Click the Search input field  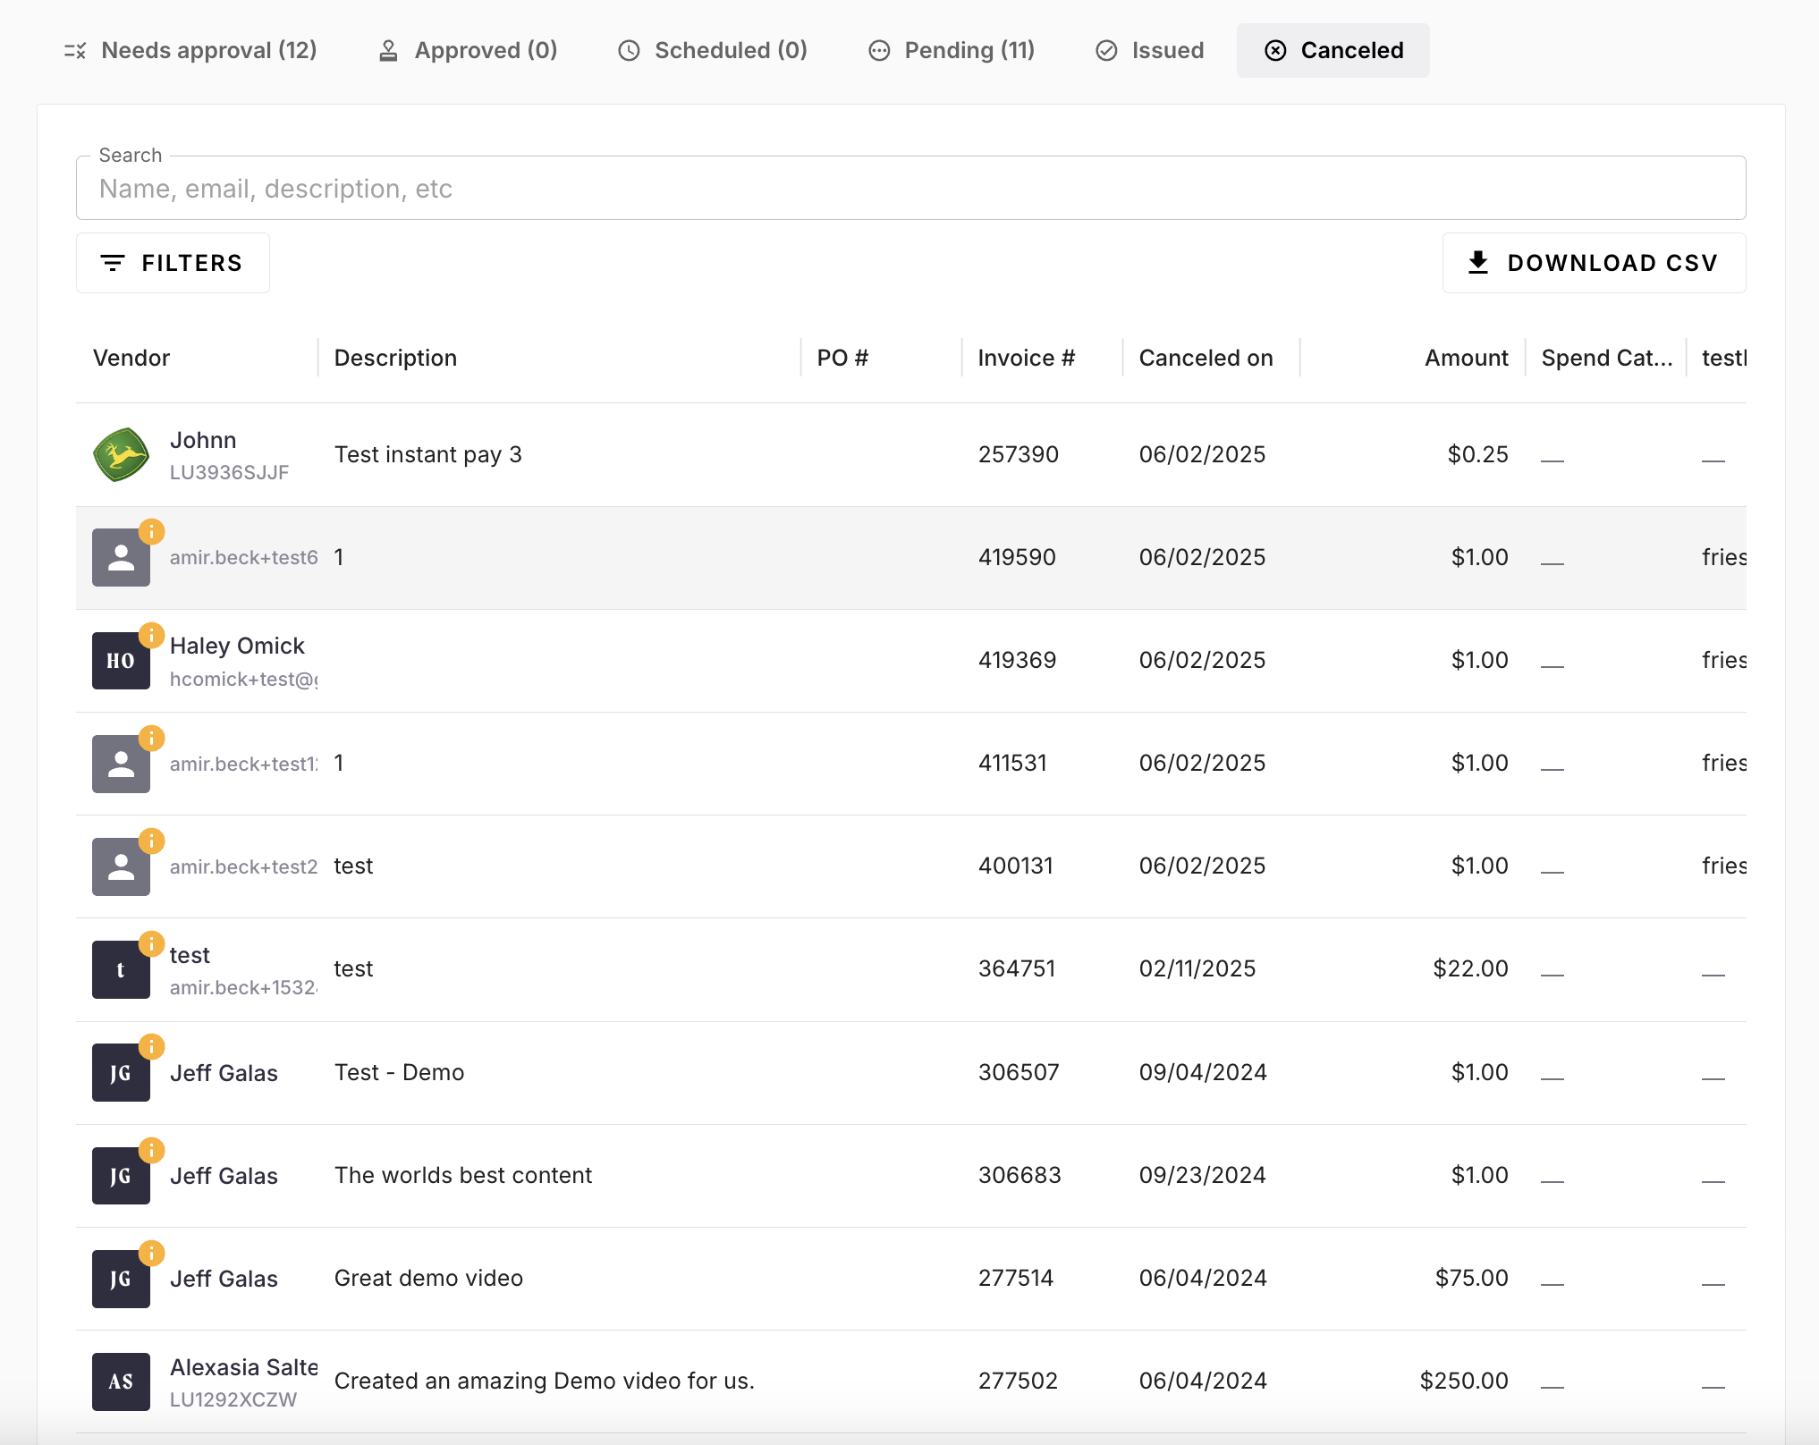pyautogui.click(x=910, y=189)
